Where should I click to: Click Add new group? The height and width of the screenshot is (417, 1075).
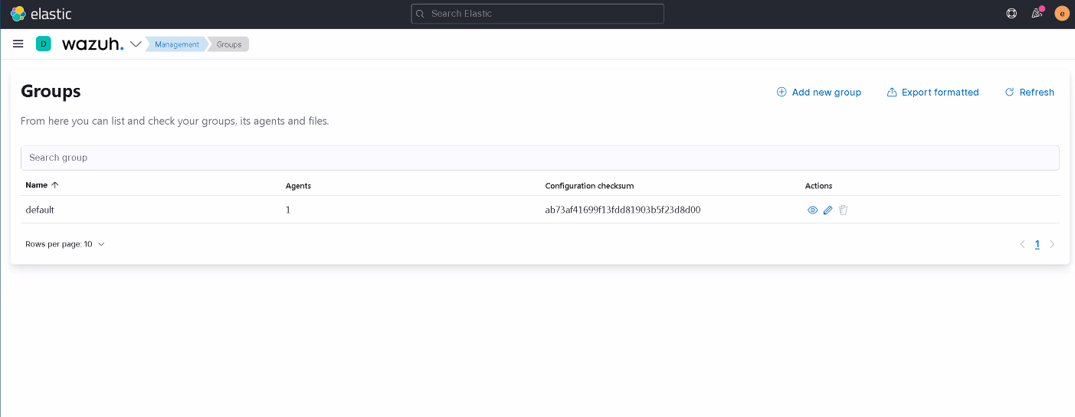(x=819, y=92)
